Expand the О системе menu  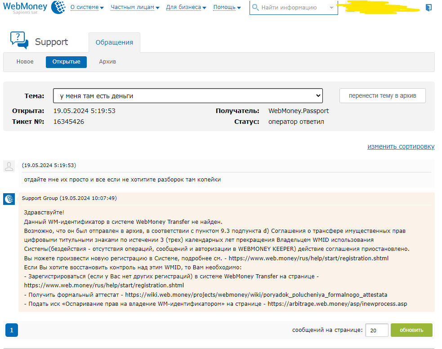point(87,8)
